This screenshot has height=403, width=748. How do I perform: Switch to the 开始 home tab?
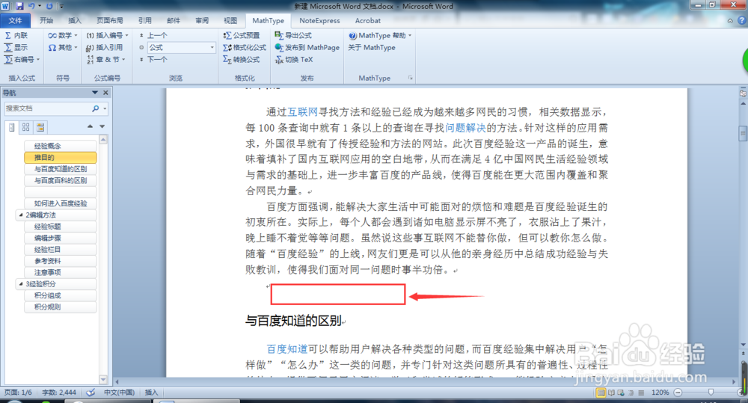(x=46, y=20)
